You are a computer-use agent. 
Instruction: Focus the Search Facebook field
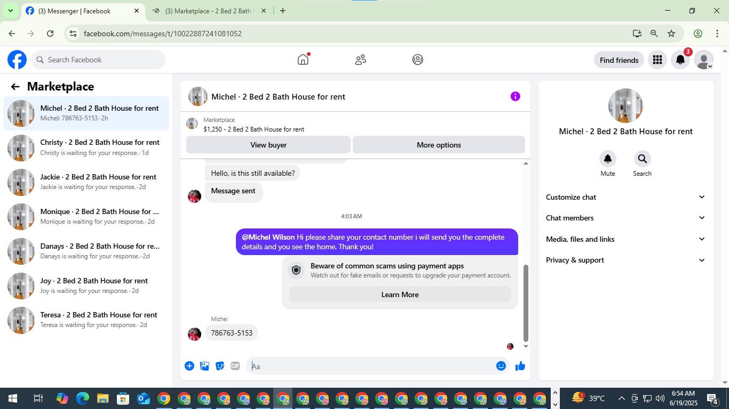[x=98, y=60]
